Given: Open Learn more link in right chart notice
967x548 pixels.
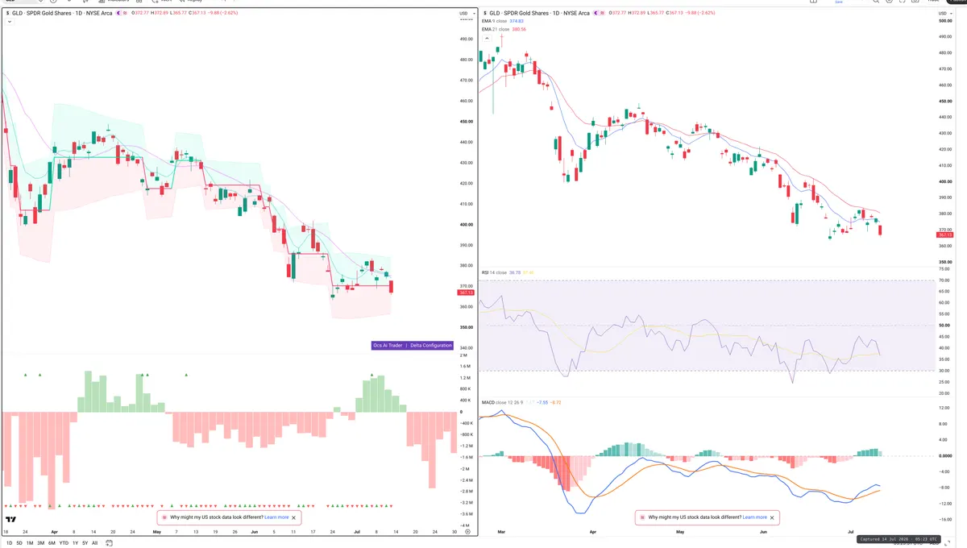Looking at the screenshot, I should 755,517.
